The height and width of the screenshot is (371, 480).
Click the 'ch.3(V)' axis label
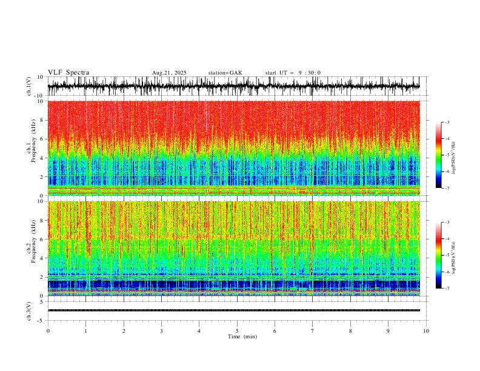(x=29, y=312)
